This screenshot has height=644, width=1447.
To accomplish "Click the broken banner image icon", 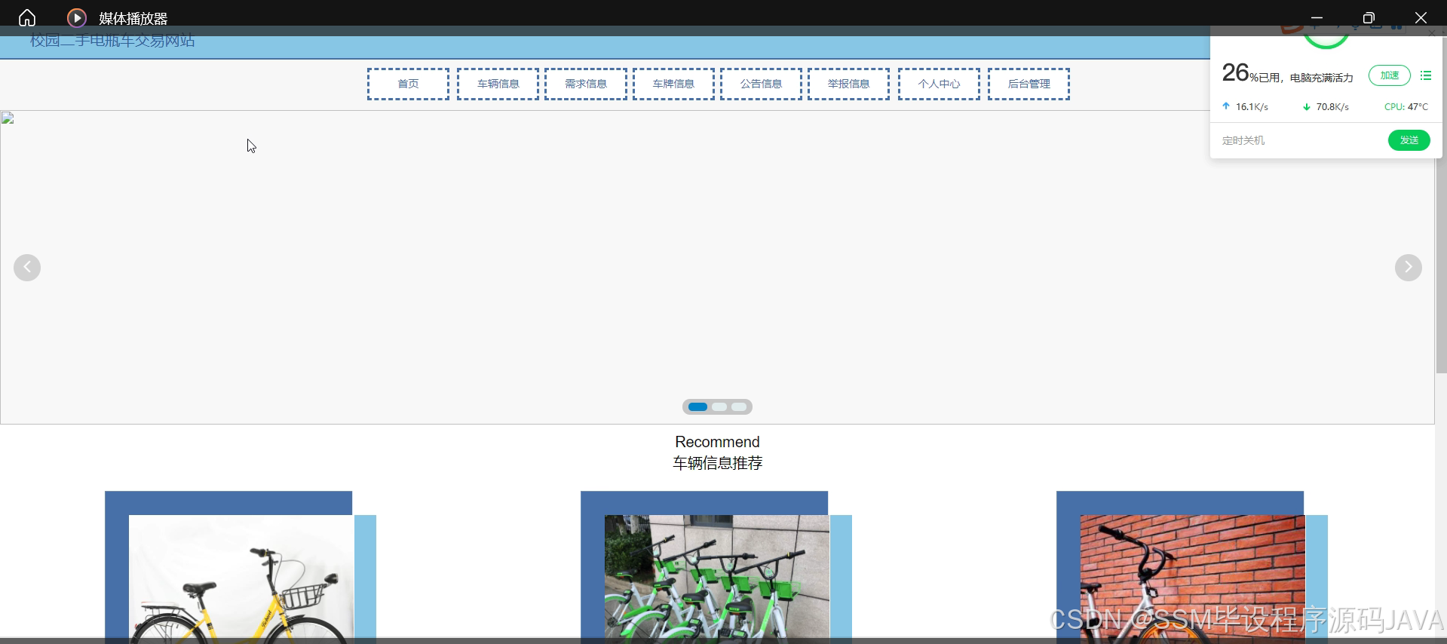I will point(8,118).
